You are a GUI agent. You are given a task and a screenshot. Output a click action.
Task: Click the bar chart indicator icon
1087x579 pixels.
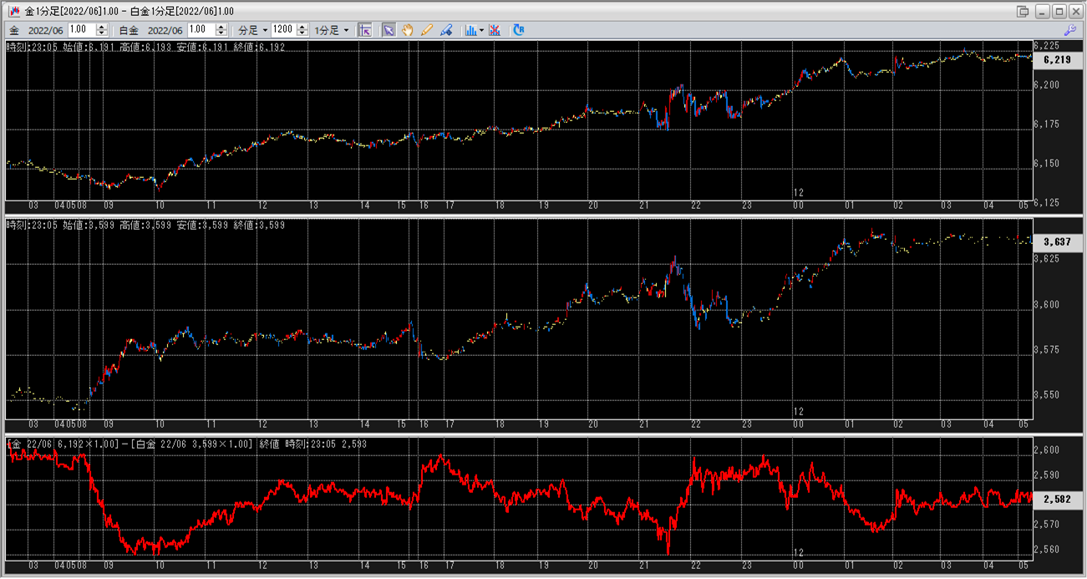pyautogui.click(x=470, y=30)
